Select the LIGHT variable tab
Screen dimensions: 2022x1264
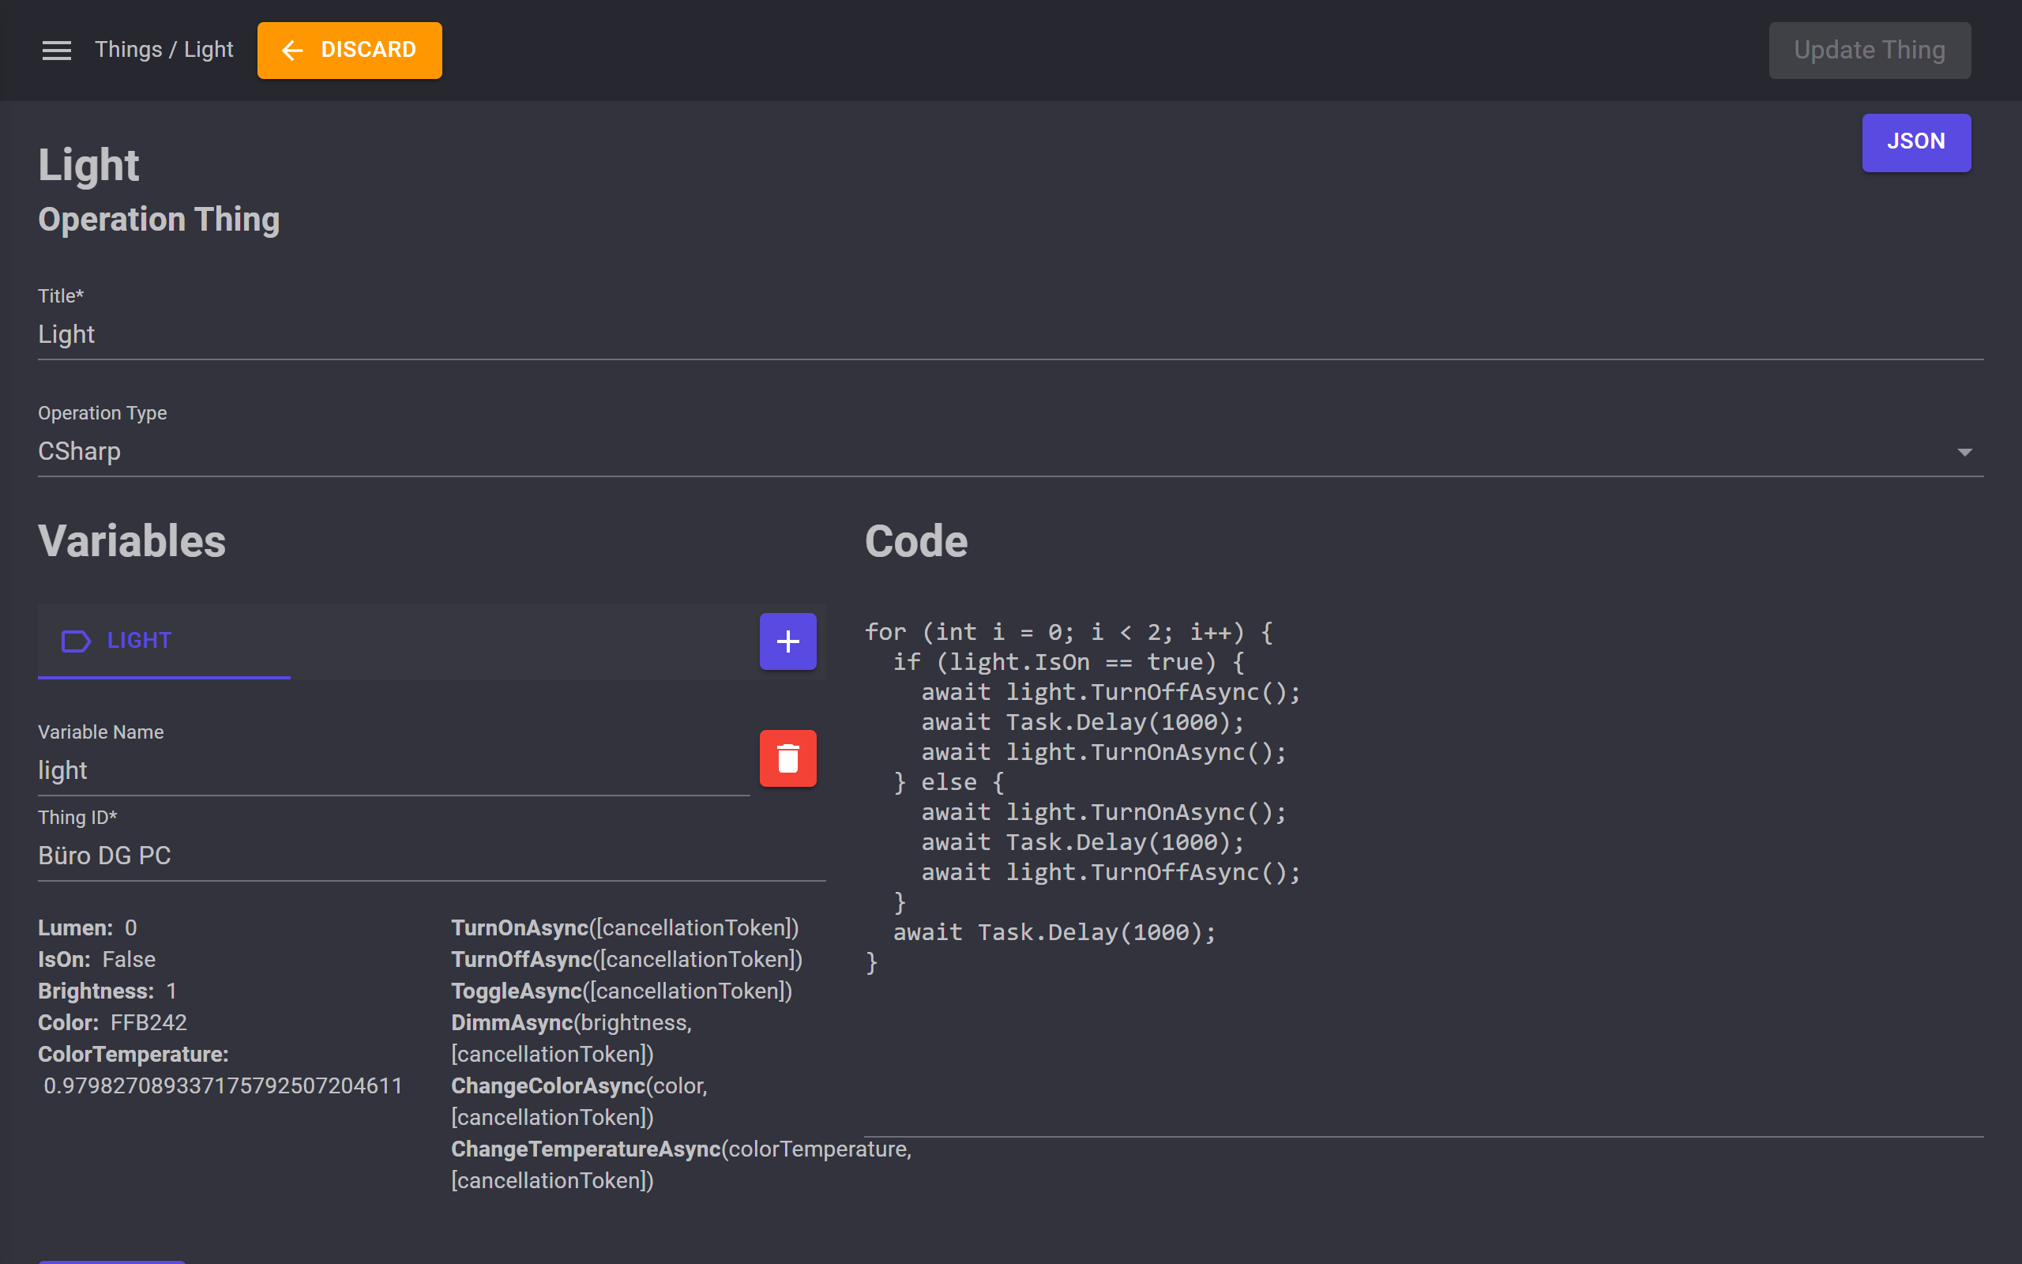pos(163,641)
